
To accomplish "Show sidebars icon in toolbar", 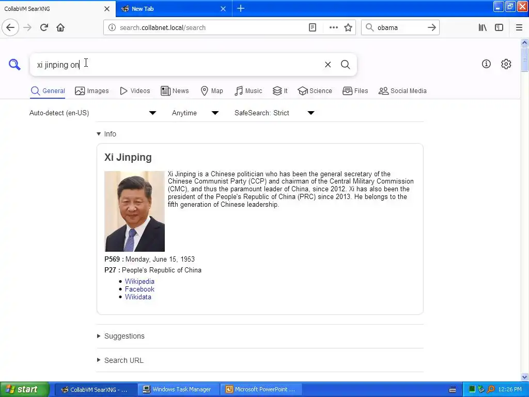I will pos(499,27).
